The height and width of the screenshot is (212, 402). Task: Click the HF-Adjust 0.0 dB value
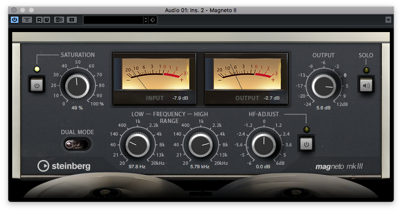pos(263,167)
